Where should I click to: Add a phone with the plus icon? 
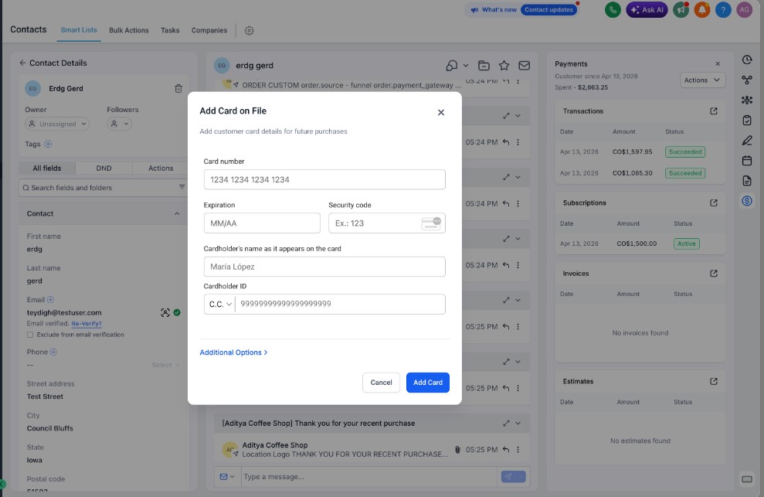(53, 352)
